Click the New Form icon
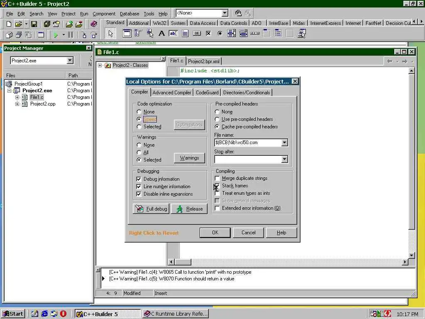Screen dimensions: 425x319 41,35
